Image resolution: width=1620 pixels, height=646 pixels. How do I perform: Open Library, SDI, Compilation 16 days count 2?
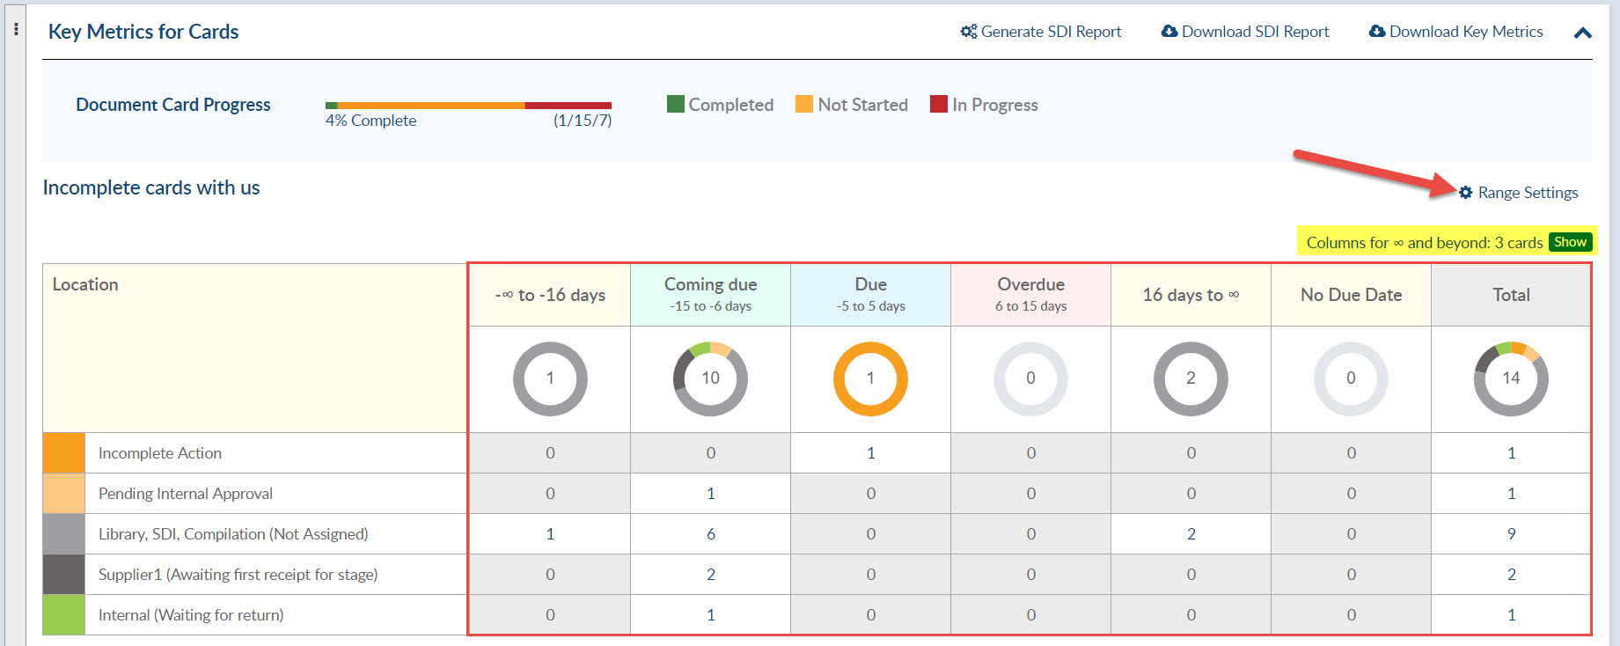1191,534
